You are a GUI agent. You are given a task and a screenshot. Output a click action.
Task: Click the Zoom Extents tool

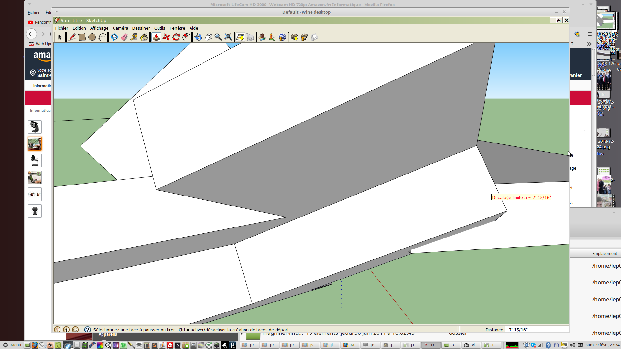[x=228, y=37]
